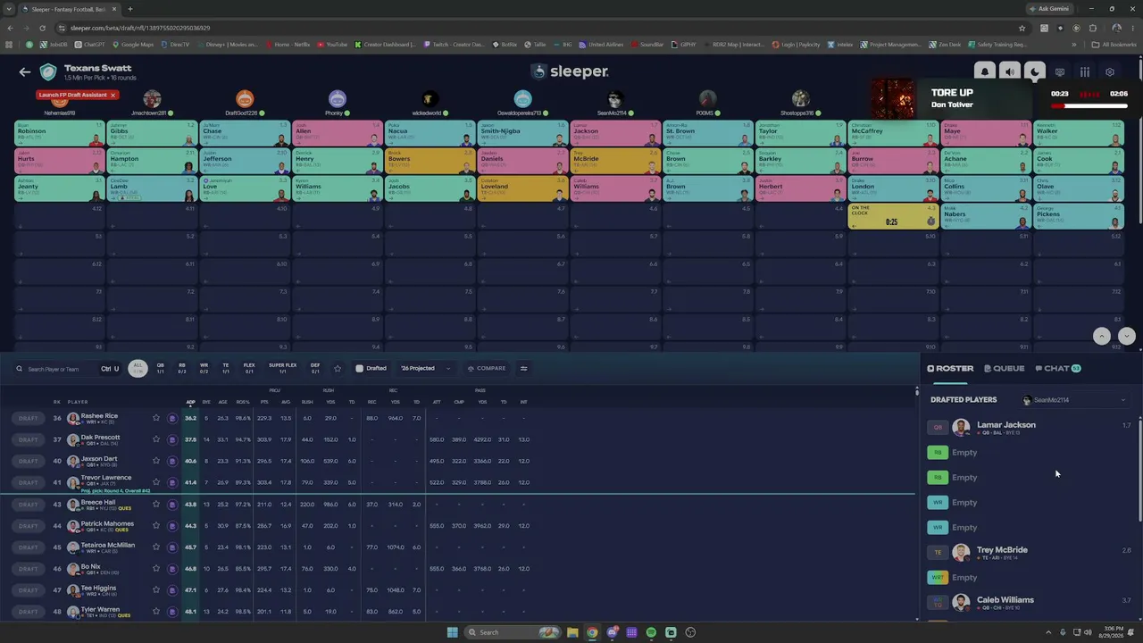Screen dimensions: 1143x643
Task: Bookmark this page with the star icon
Action: (x=1022, y=28)
